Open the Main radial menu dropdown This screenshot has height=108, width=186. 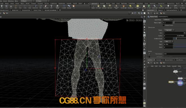point(43,1)
